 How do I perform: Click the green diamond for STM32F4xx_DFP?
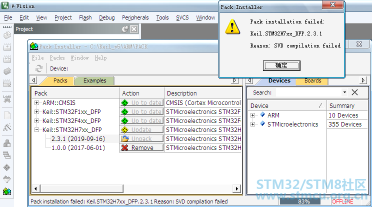124,120
